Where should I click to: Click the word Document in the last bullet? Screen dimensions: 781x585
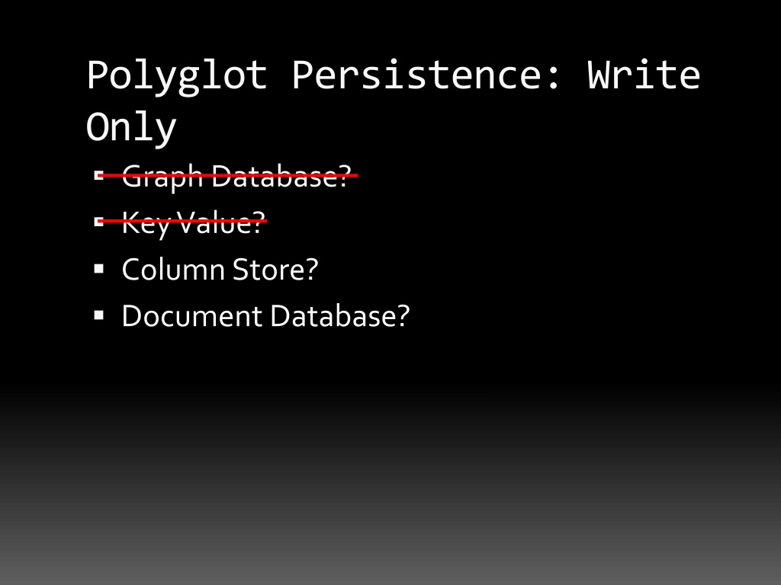pos(191,316)
